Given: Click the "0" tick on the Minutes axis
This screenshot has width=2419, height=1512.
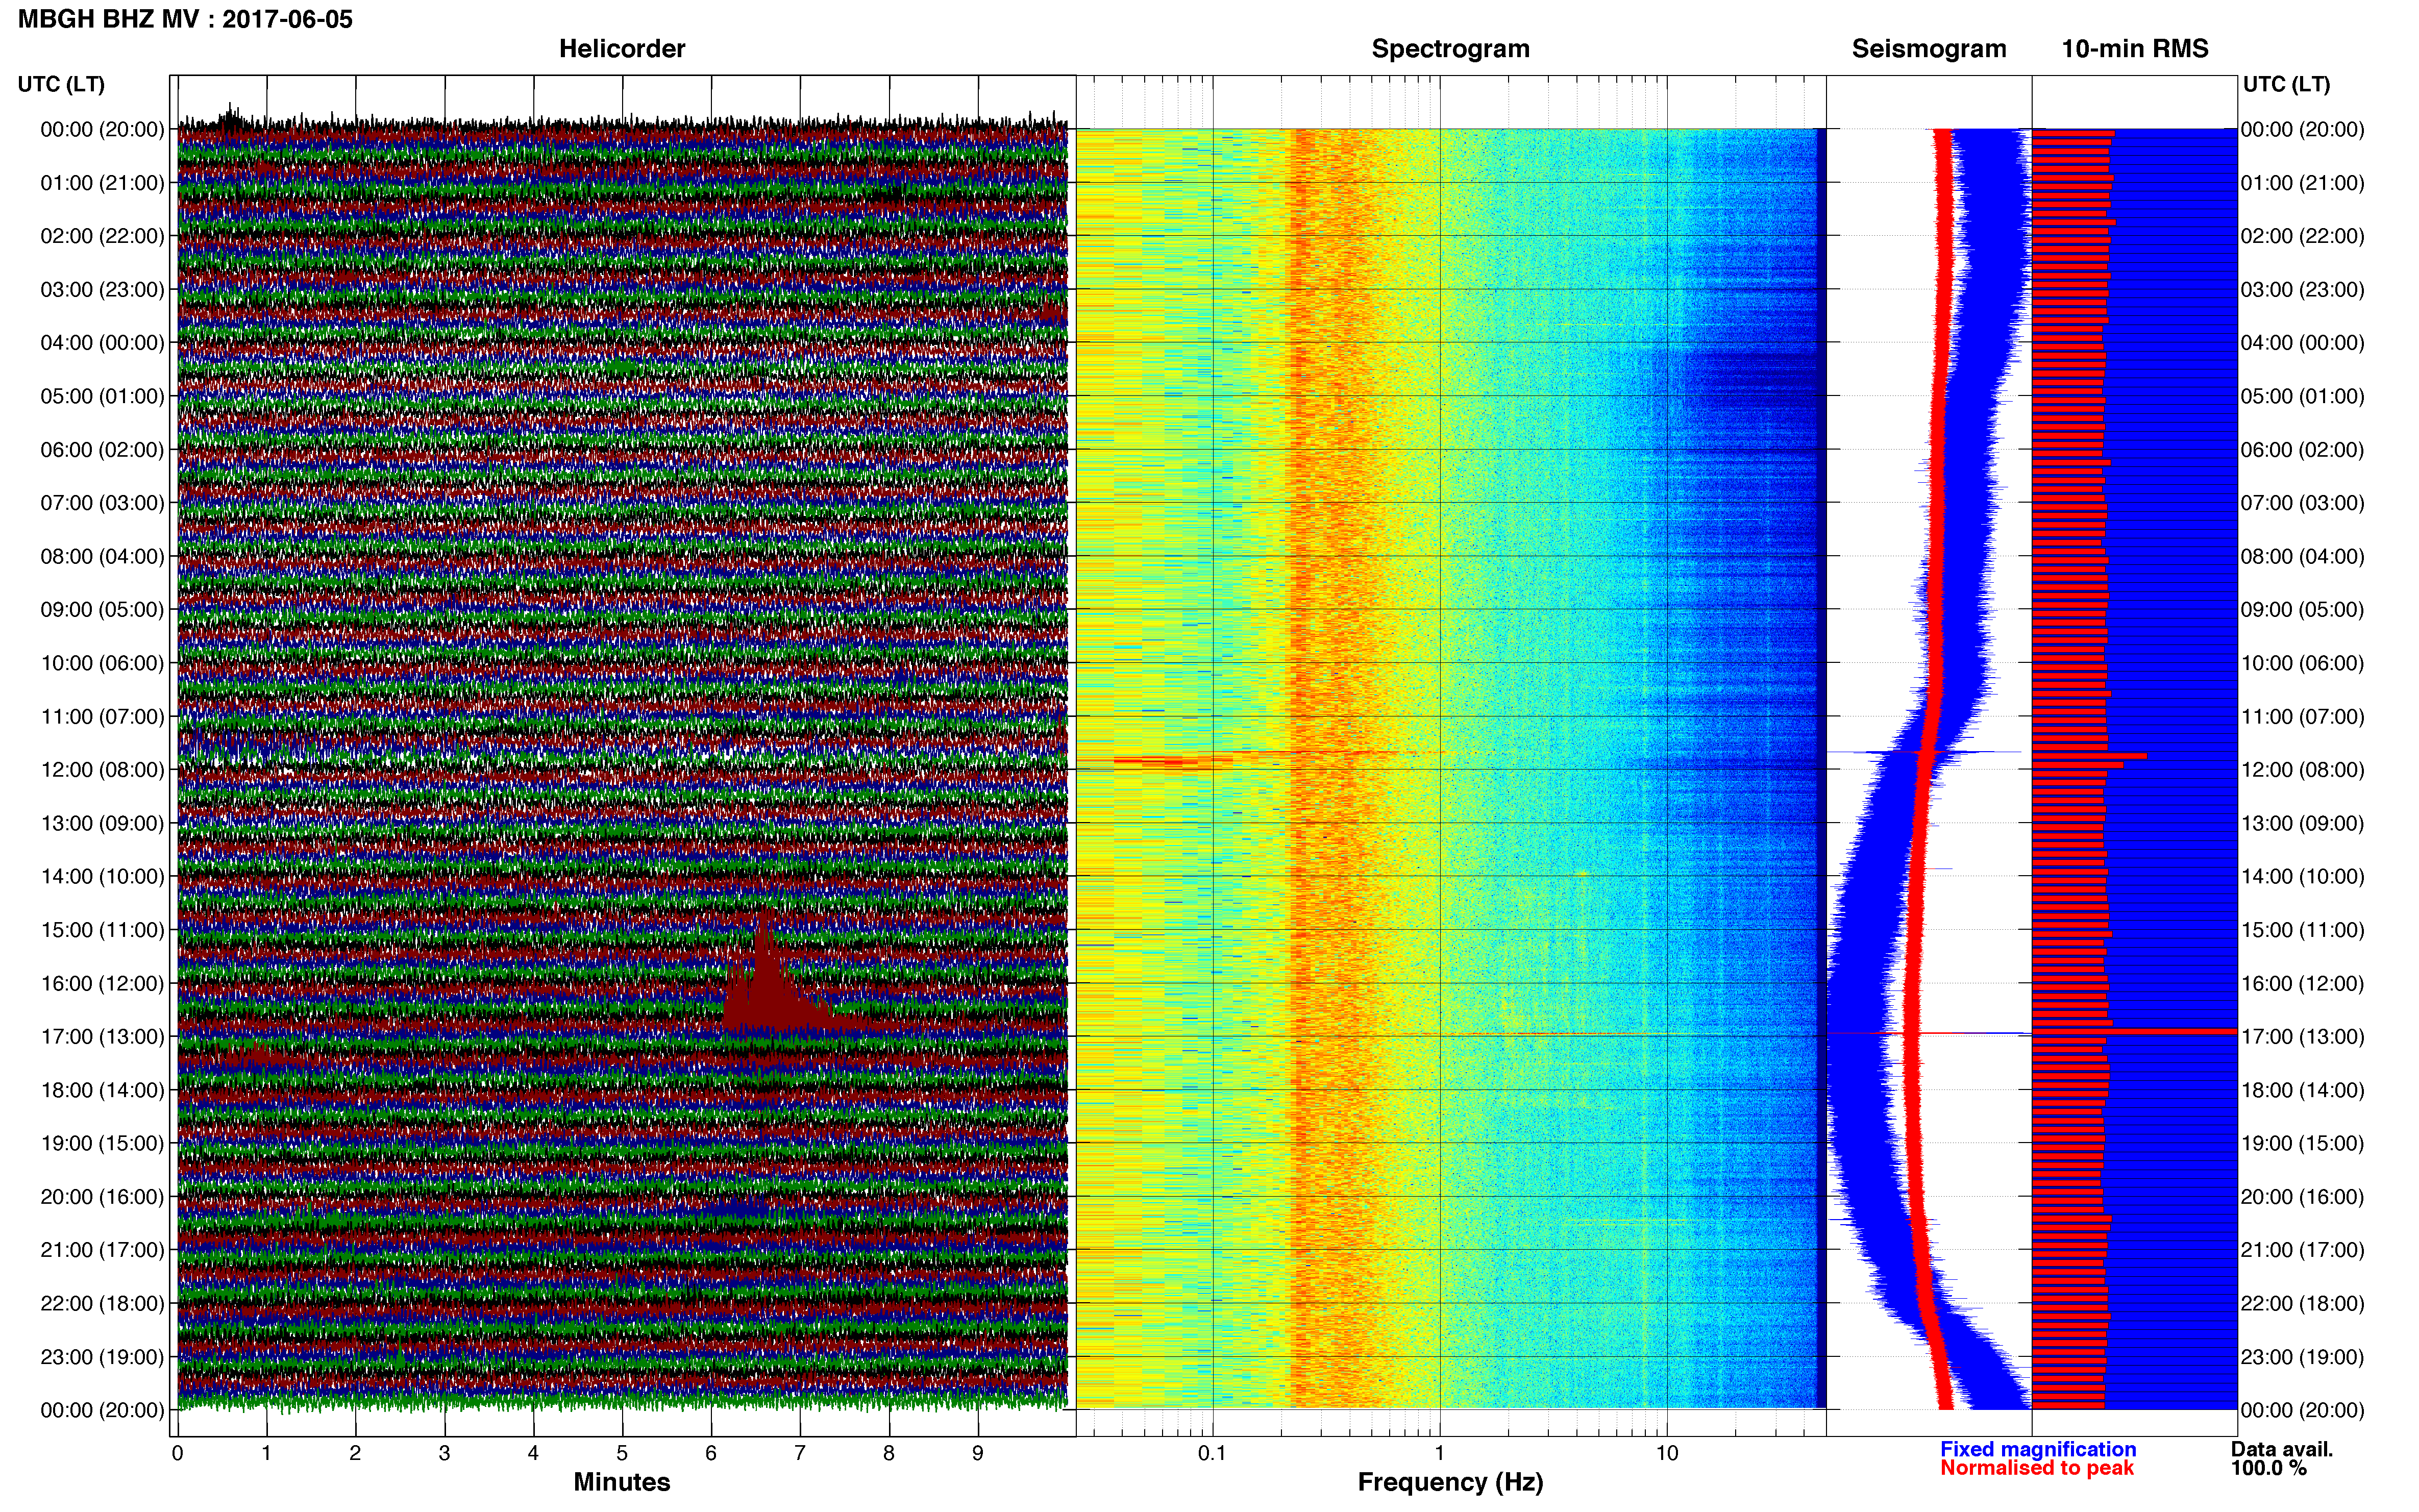Looking at the screenshot, I should pyautogui.click(x=177, y=1454).
